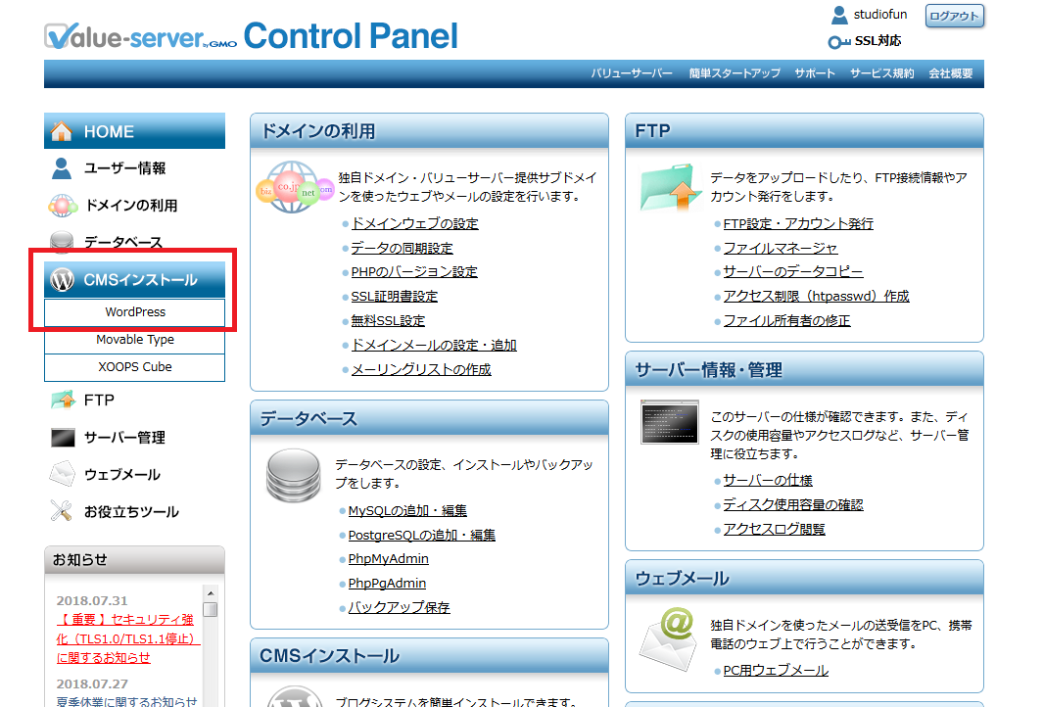Open 会社概要 in top navigation
The image size is (1043, 707).
pos(951,73)
